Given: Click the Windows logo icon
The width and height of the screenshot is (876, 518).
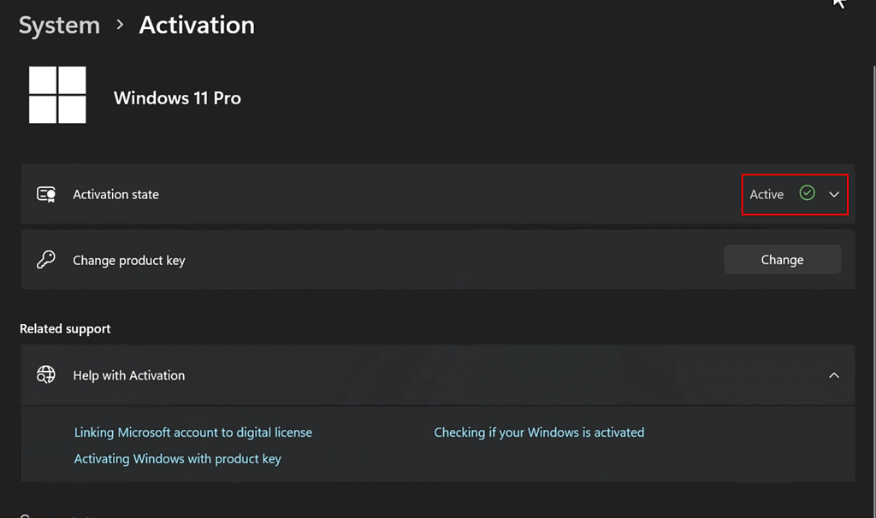Looking at the screenshot, I should tap(57, 95).
